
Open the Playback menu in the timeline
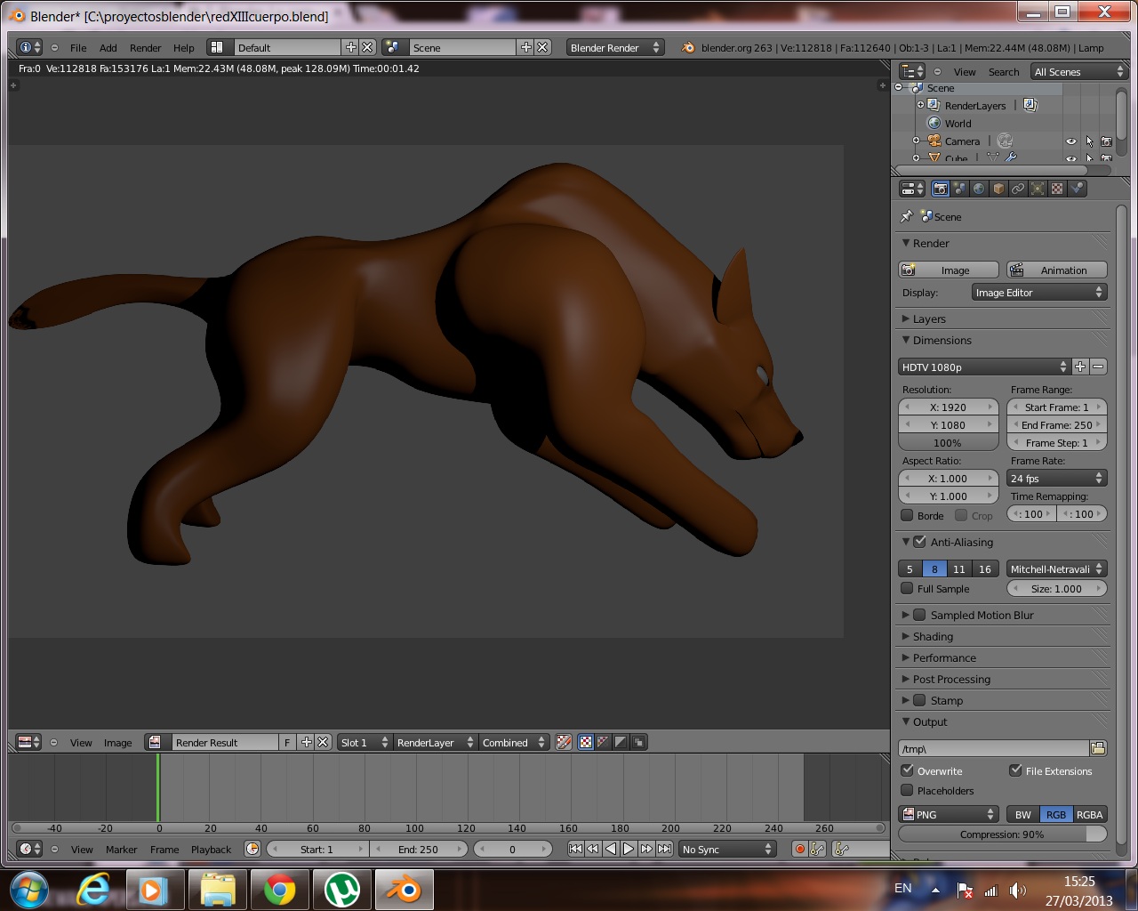[x=211, y=850]
